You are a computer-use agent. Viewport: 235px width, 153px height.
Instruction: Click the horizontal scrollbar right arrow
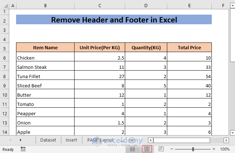point(226,141)
